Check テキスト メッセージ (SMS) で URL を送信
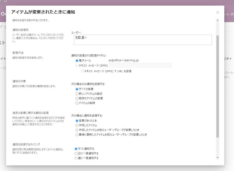Image resolution: width=234 pixels, height=171 pixels. pos(82,71)
